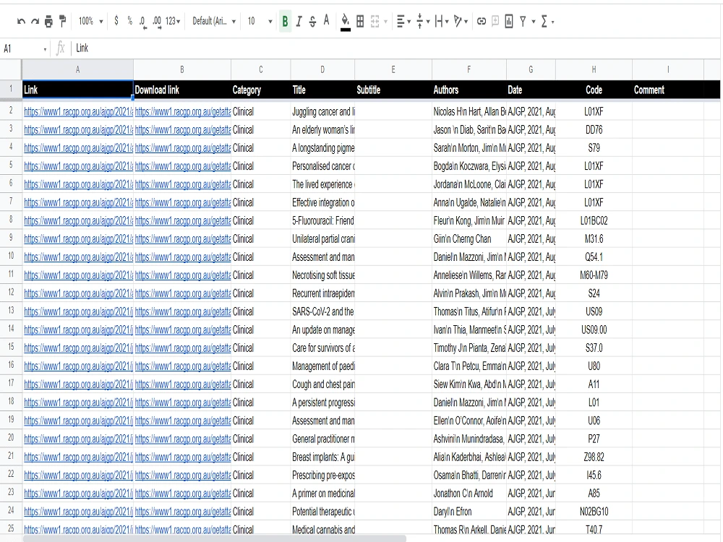Click the 'Comment' header cell
Screen dimensions: 723x542
pos(667,90)
